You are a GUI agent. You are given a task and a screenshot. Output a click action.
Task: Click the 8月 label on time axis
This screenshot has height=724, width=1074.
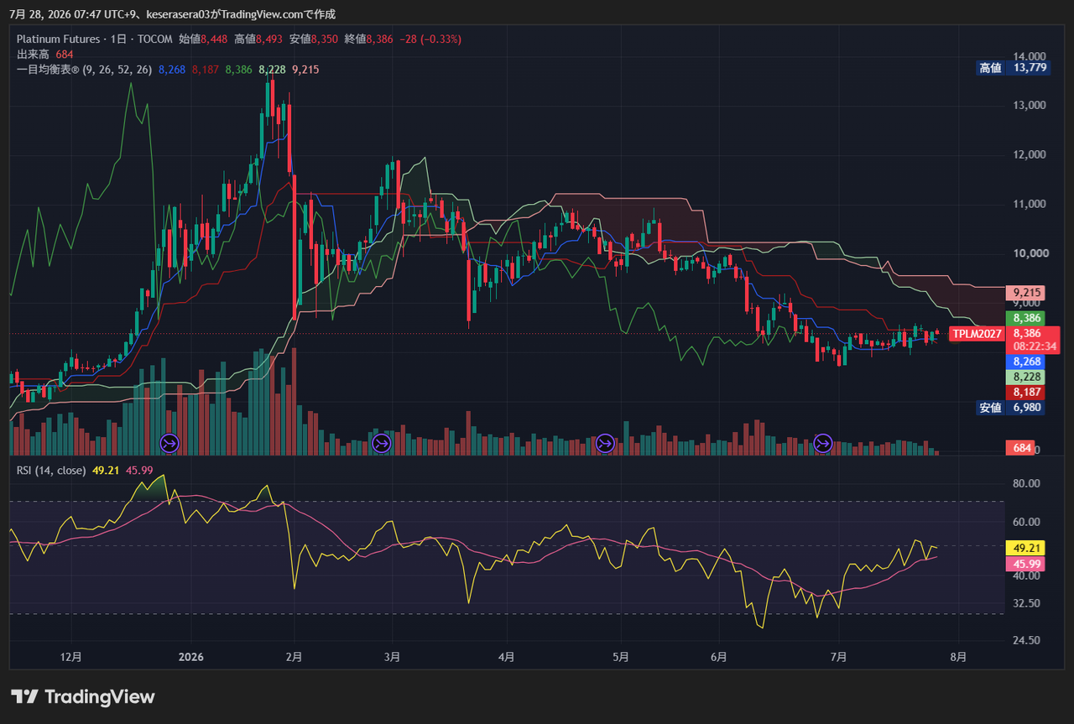tap(959, 657)
